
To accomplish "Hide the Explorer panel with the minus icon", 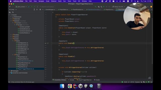I will click(43, 9).
